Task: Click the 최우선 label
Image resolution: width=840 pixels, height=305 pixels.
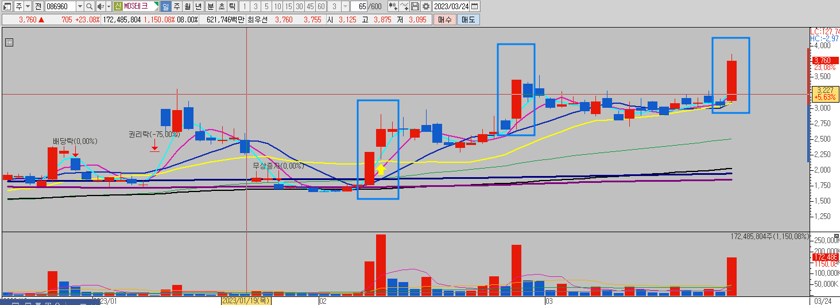Action: pos(257,19)
